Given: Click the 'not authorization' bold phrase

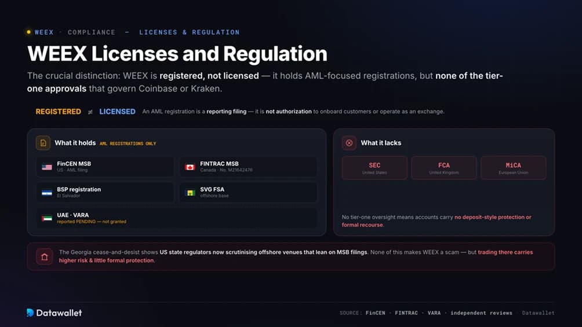Looking at the screenshot, I should coord(289,112).
